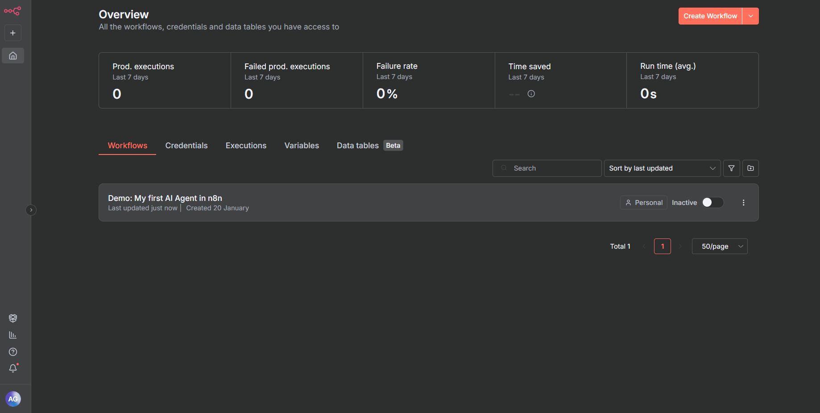The width and height of the screenshot is (820, 413).
Task: Open the three-dot menu on the Demo workflow
Action: point(743,202)
